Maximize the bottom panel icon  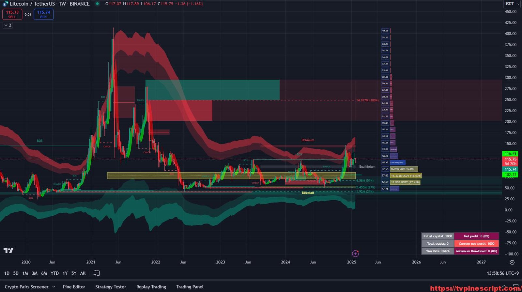pos(515,287)
